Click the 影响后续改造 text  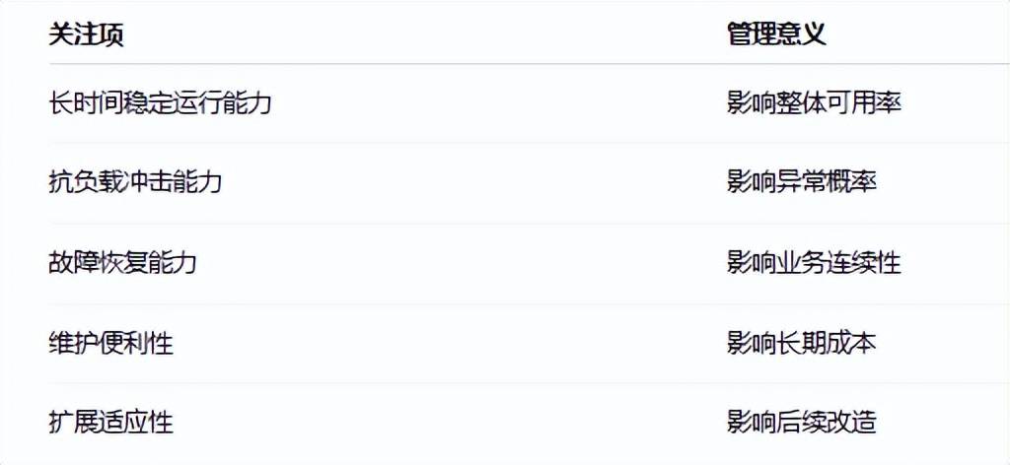pos(801,423)
